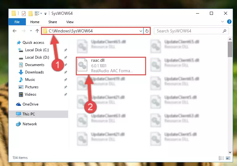This screenshot has width=237, height=166.
Task: Refresh the SysWOW64 folder view
Action: 147,31
